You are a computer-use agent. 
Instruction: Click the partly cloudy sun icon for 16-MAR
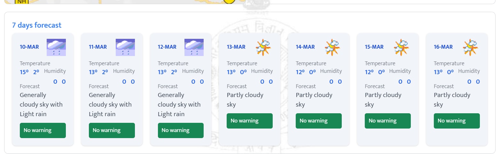470,47
